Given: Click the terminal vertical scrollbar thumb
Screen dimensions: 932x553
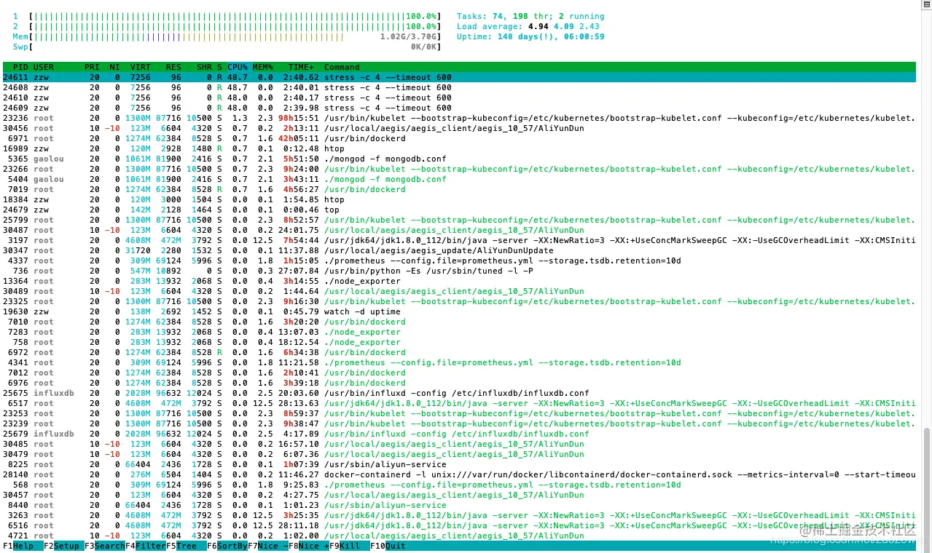Looking at the screenshot, I should pyautogui.click(x=927, y=489).
